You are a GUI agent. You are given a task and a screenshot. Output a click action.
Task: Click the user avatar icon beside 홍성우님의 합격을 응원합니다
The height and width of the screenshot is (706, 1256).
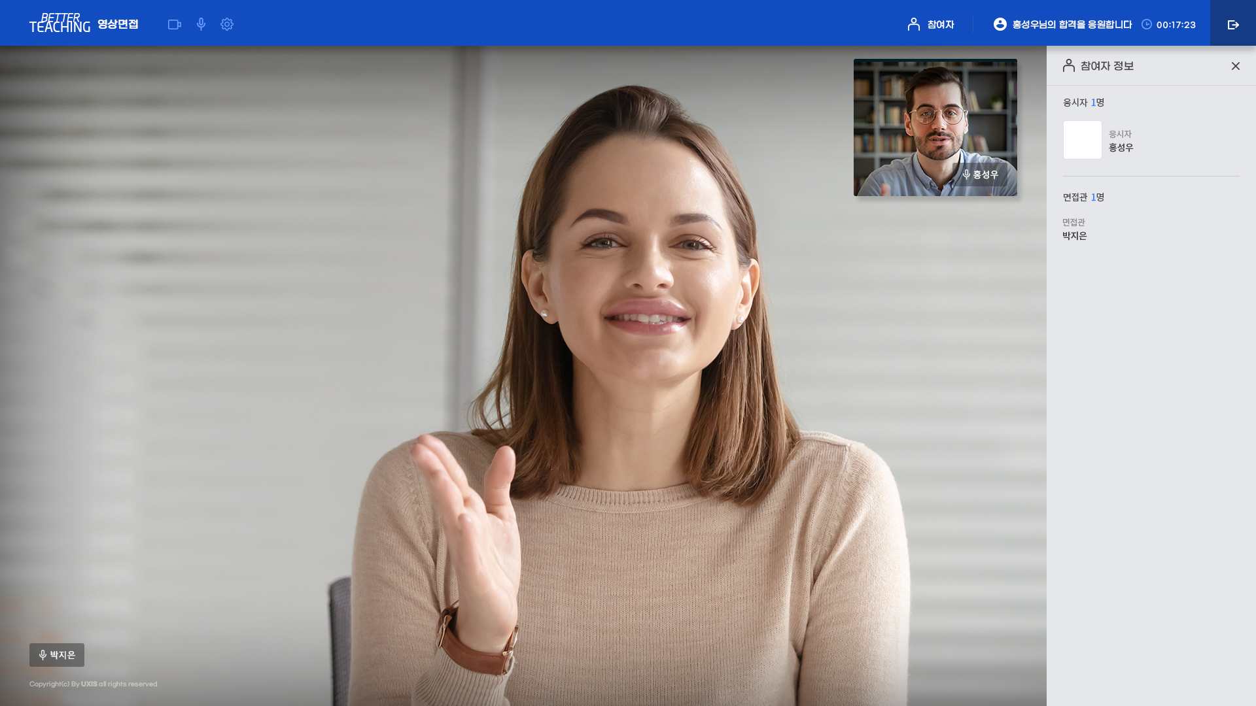(1000, 24)
